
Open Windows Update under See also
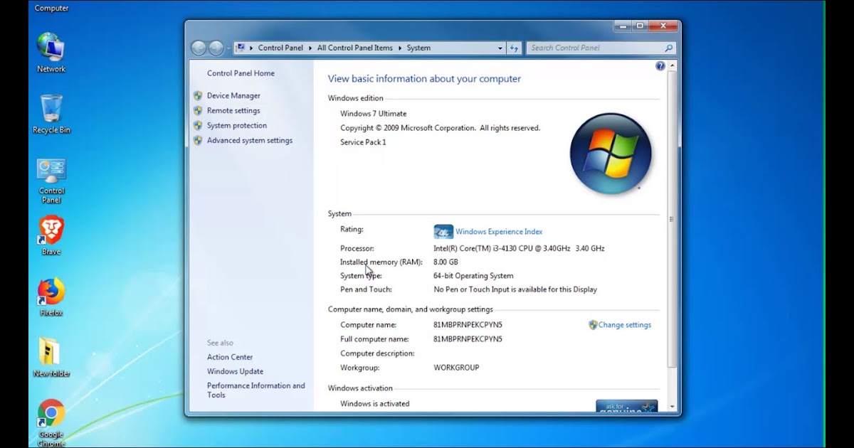[235, 371]
